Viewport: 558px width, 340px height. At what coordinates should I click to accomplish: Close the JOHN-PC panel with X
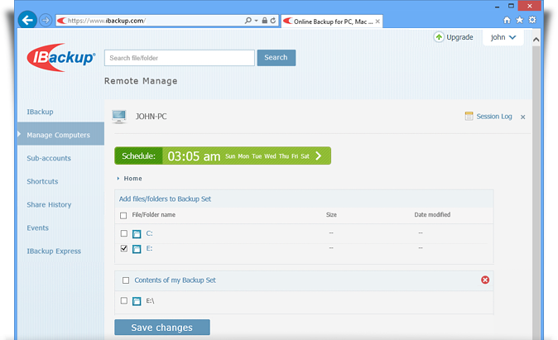click(522, 117)
